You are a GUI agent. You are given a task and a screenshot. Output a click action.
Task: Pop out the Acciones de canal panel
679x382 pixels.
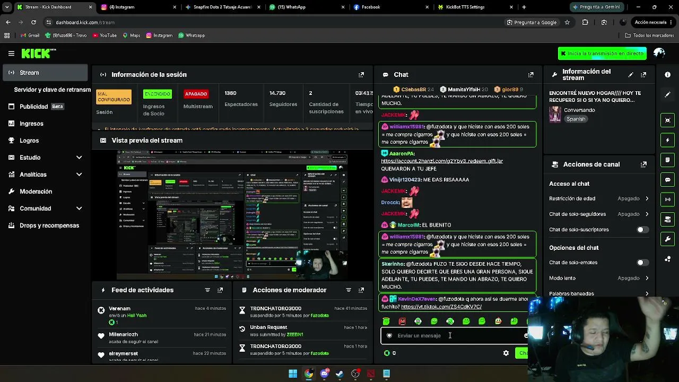643,164
